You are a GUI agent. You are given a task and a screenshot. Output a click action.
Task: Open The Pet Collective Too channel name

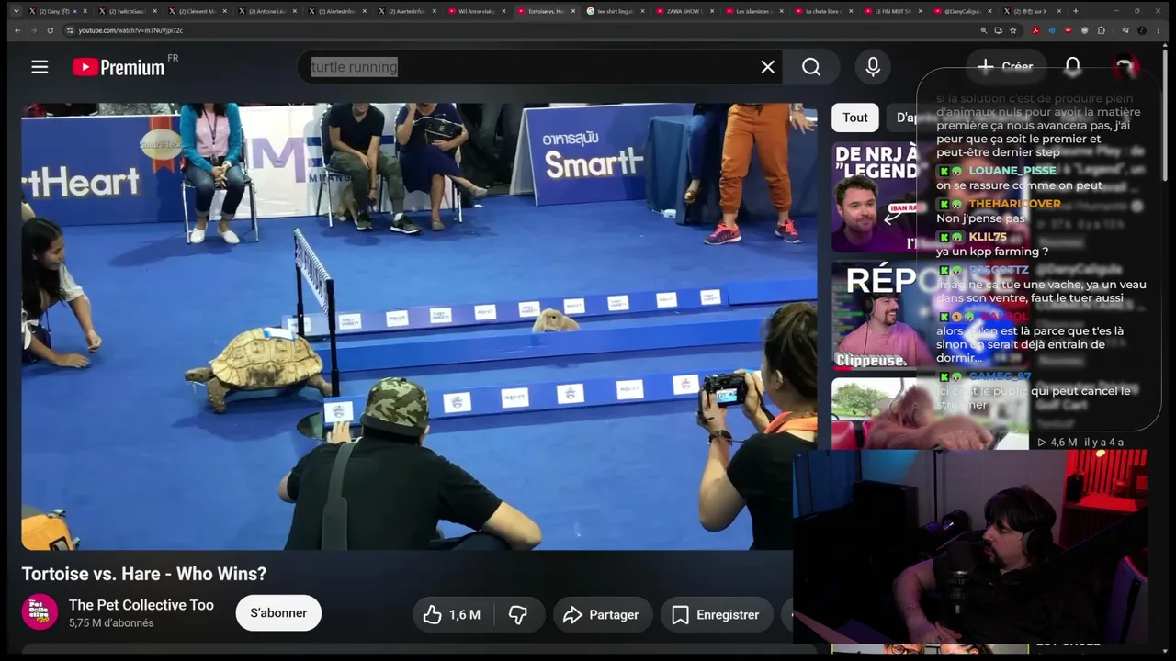click(x=141, y=605)
